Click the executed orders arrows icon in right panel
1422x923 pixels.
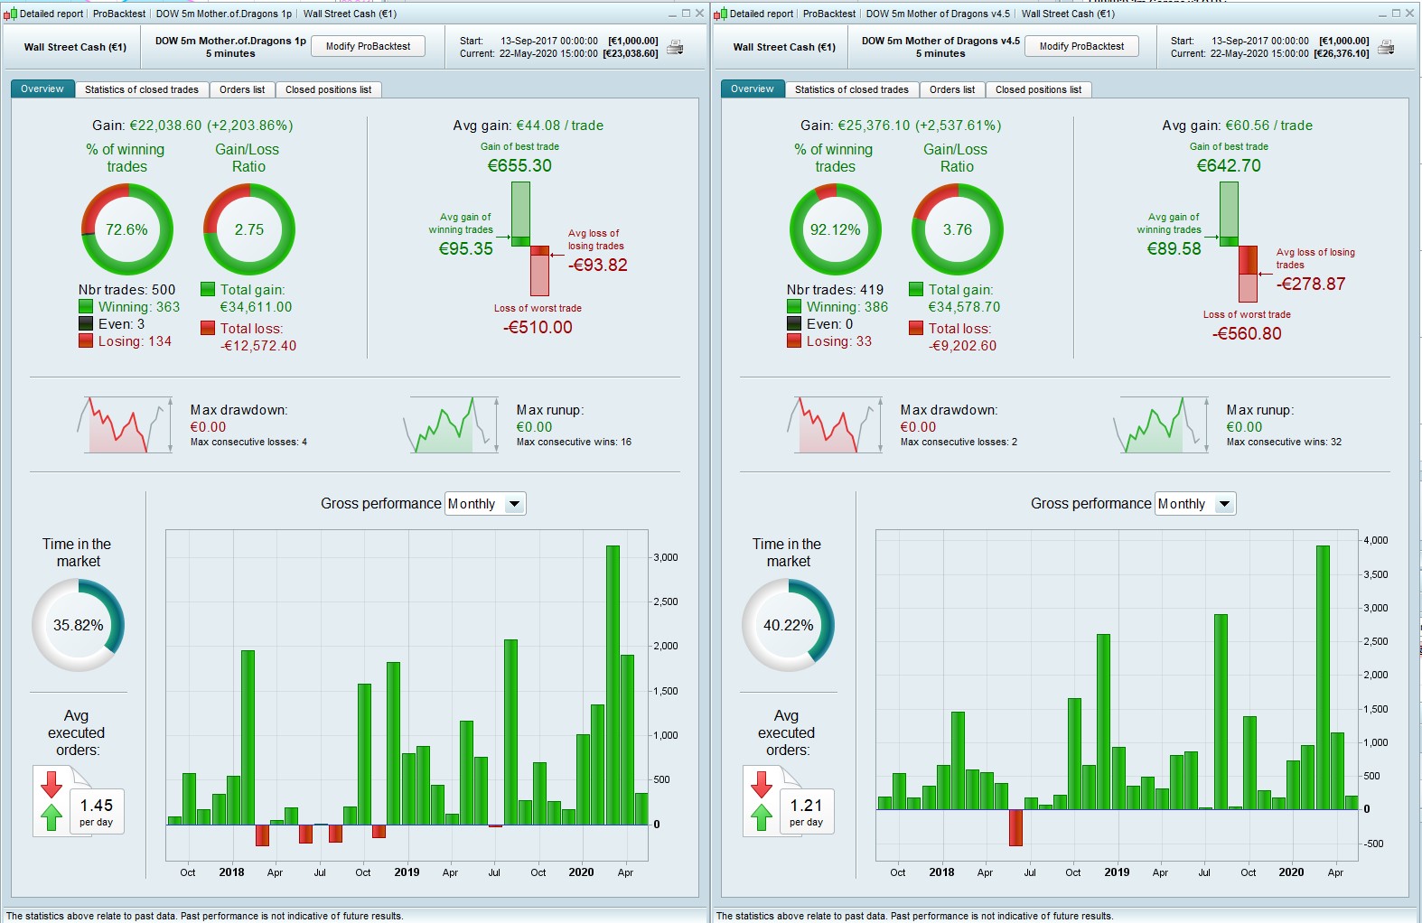point(762,801)
